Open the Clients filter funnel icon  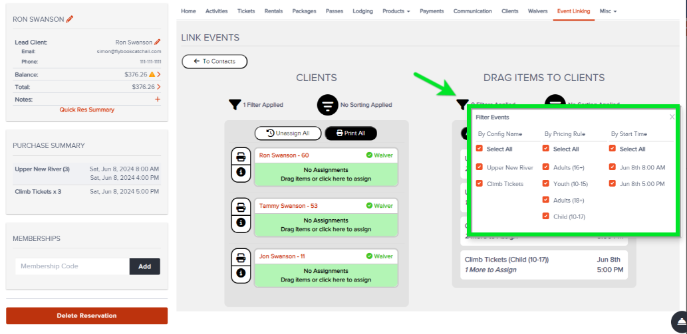235,104
